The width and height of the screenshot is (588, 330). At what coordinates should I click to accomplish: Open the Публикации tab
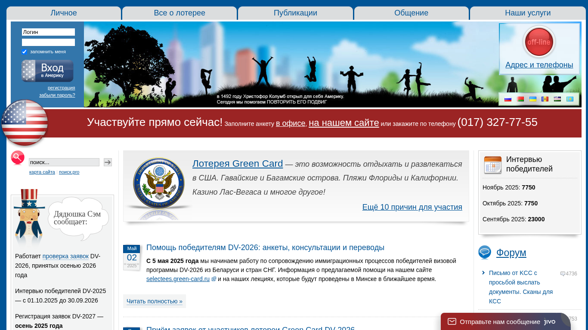pos(295,13)
